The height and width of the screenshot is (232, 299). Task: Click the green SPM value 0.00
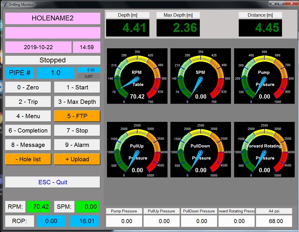click(87, 206)
